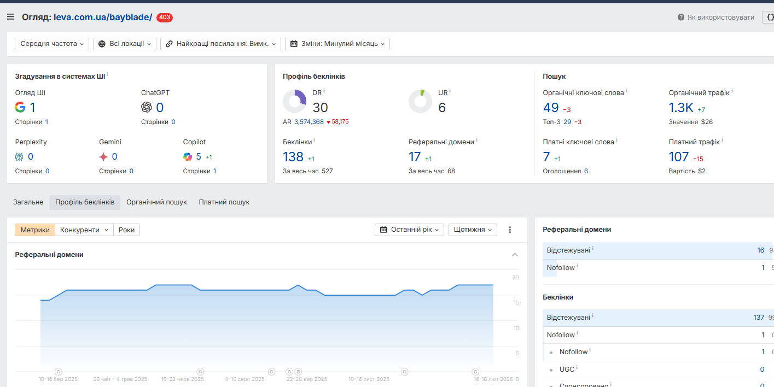
Task: Open the leva.com.ua/bayblade/ link
Action: (x=103, y=17)
